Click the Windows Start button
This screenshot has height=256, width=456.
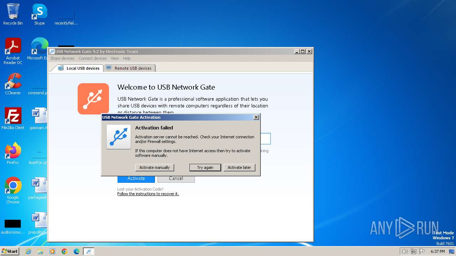pos(10,251)
